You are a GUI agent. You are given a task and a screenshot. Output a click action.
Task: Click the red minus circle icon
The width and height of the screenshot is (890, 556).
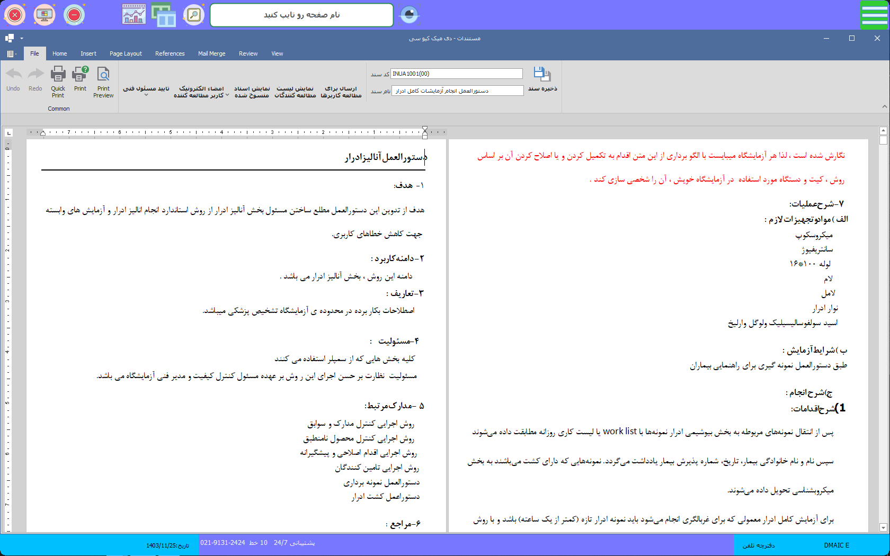[74, 15]
